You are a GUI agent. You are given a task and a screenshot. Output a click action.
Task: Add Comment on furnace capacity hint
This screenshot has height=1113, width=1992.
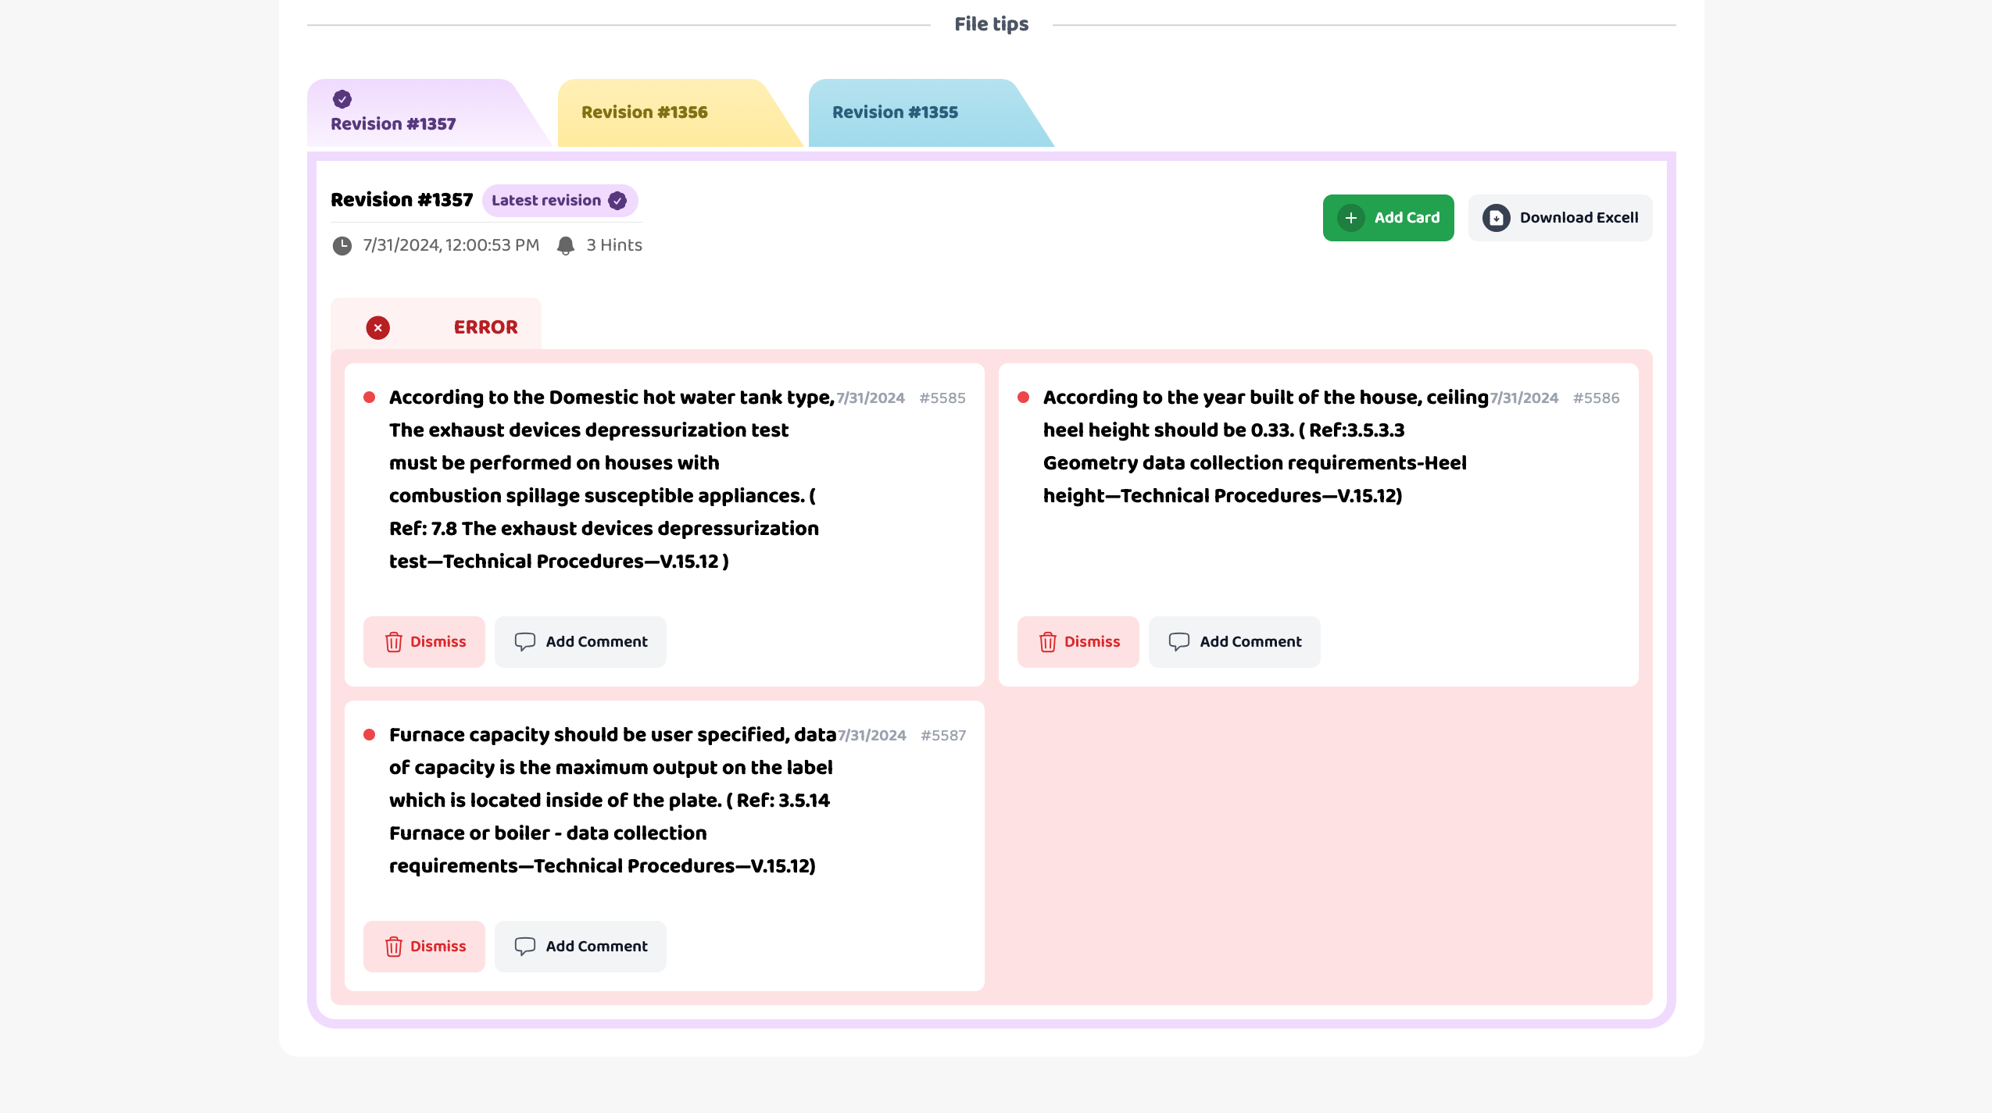tap(581, 947)
